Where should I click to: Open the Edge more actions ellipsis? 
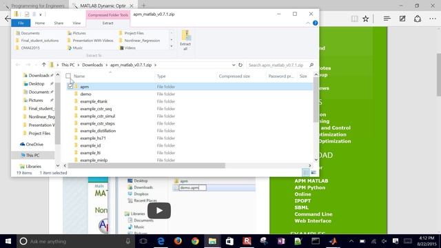433,19
